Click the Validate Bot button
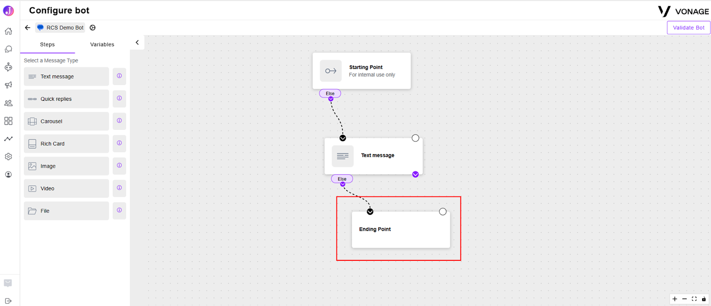 (x=688, y=27)
